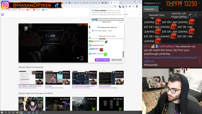Play the Twitch clip video player
202x114 pixels.
coord(53,43)
